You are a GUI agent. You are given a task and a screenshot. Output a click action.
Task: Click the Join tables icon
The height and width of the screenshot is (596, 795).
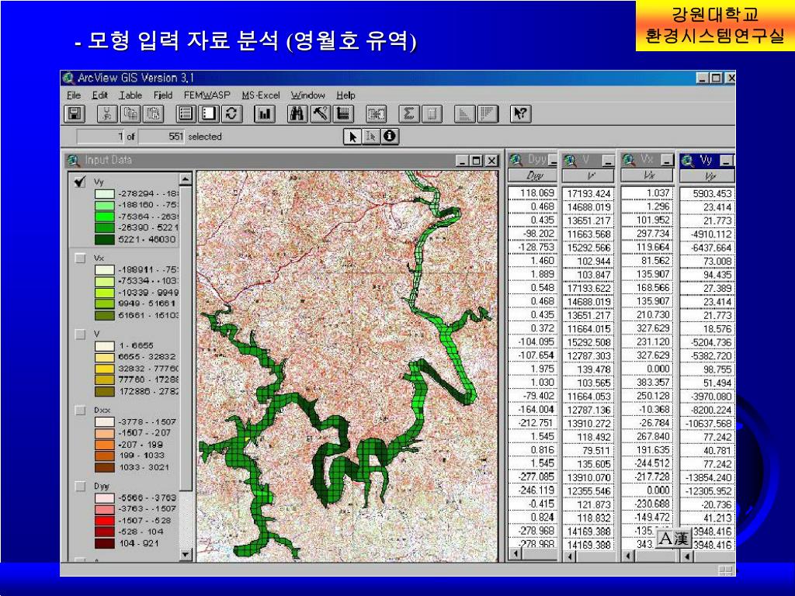[x=377, y=113]
